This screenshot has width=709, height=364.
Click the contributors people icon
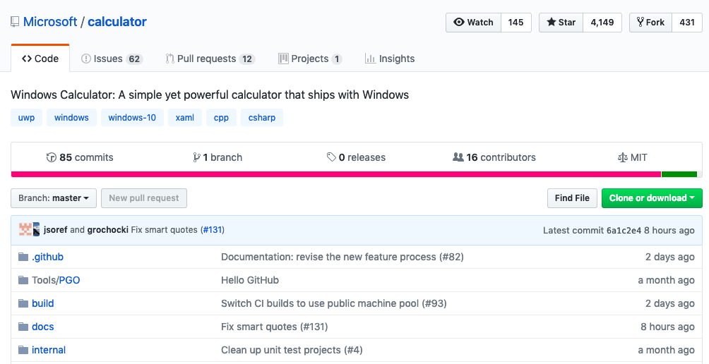click(458, 157)
